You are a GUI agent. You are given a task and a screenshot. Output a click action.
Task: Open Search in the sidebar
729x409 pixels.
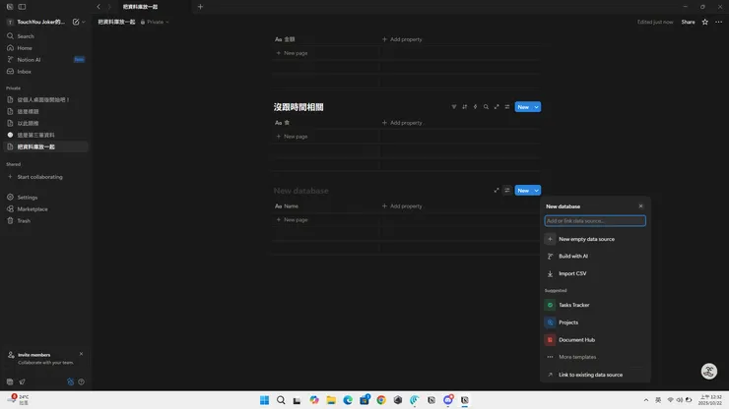click(x=26, y=36)
